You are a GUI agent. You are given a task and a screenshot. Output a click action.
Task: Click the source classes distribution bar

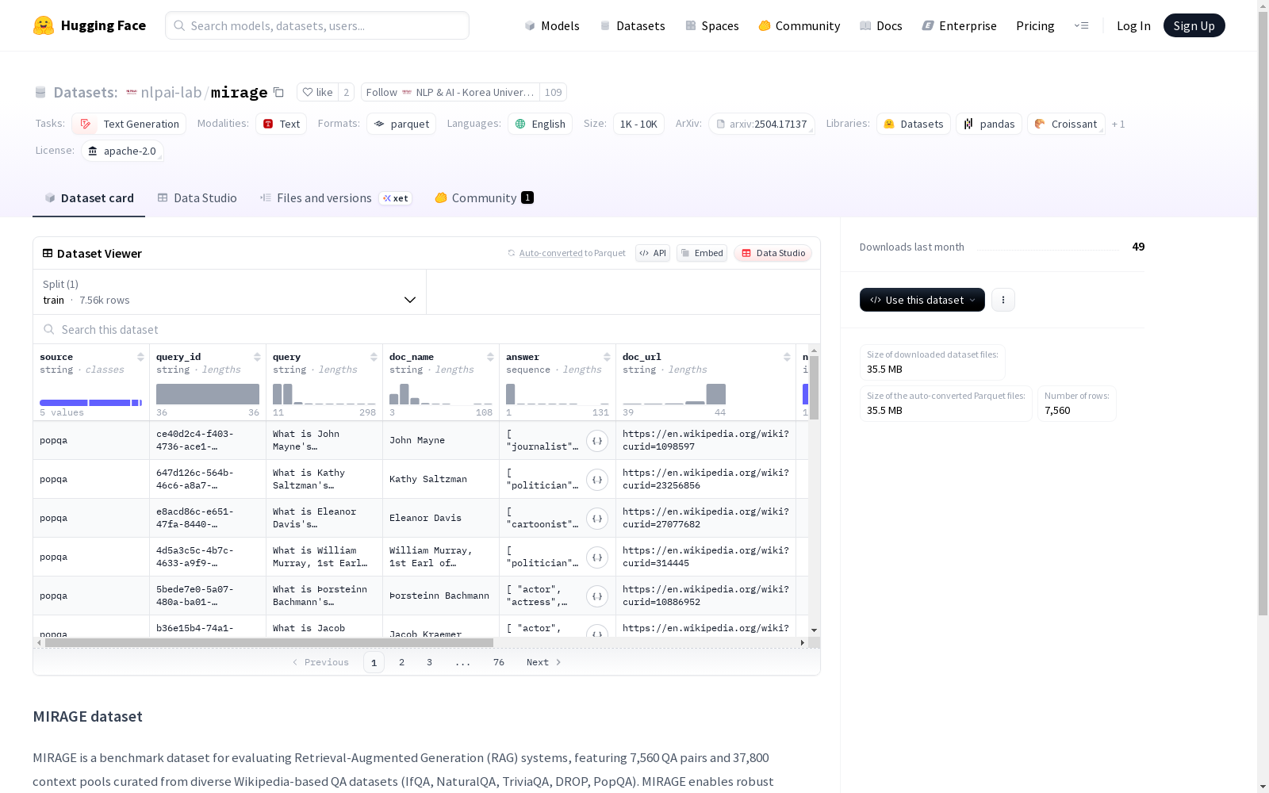pyautogui.click(x=90, y=403)
